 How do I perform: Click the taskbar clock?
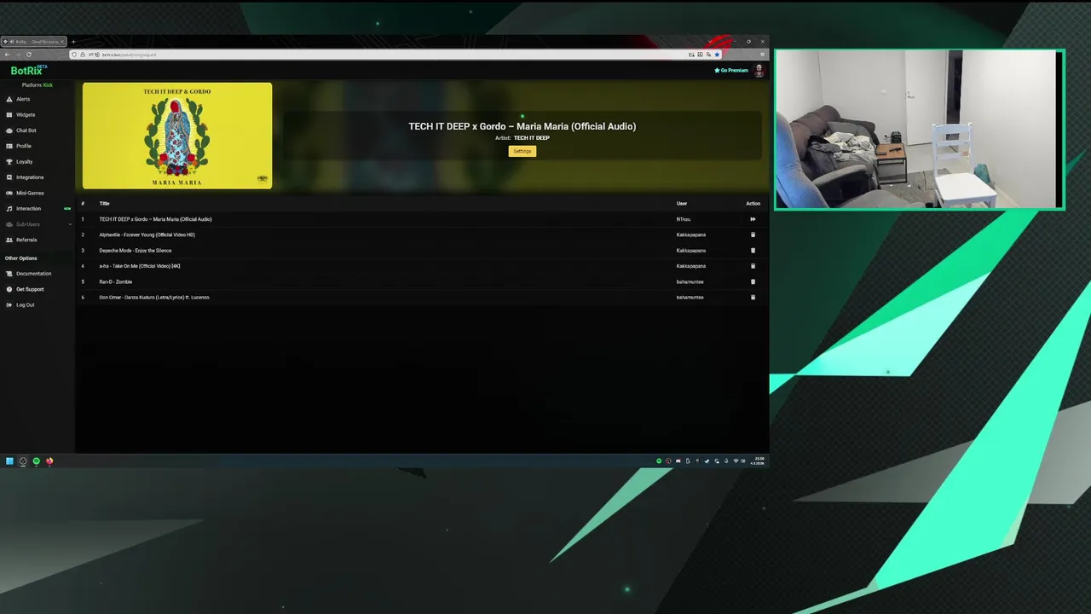pyautogui.click(x=758, y=461)
